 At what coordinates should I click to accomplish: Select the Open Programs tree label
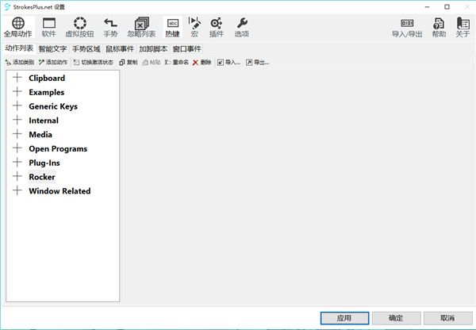(x=58, y=148)
